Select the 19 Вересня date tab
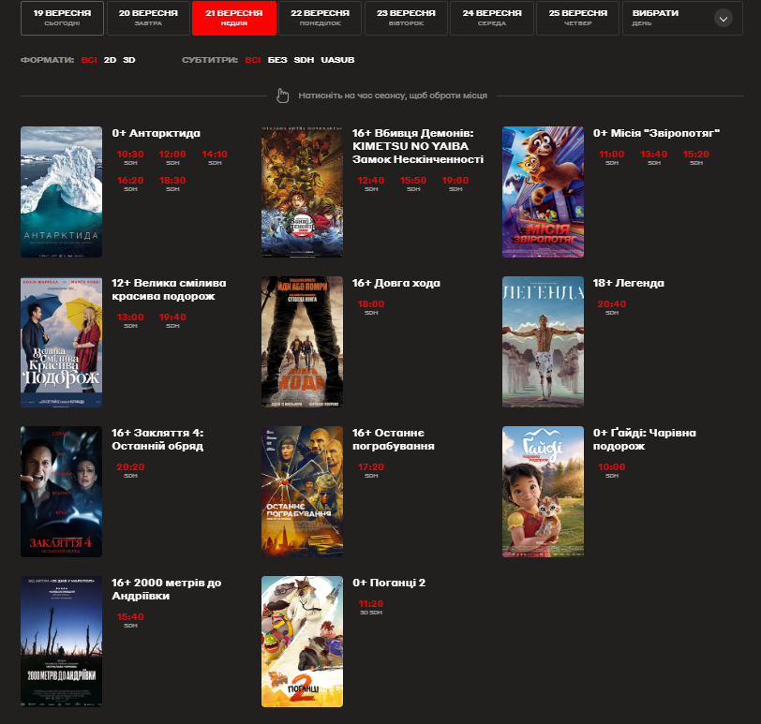Viewport: 761px width, 724px height. coord(62,18)
